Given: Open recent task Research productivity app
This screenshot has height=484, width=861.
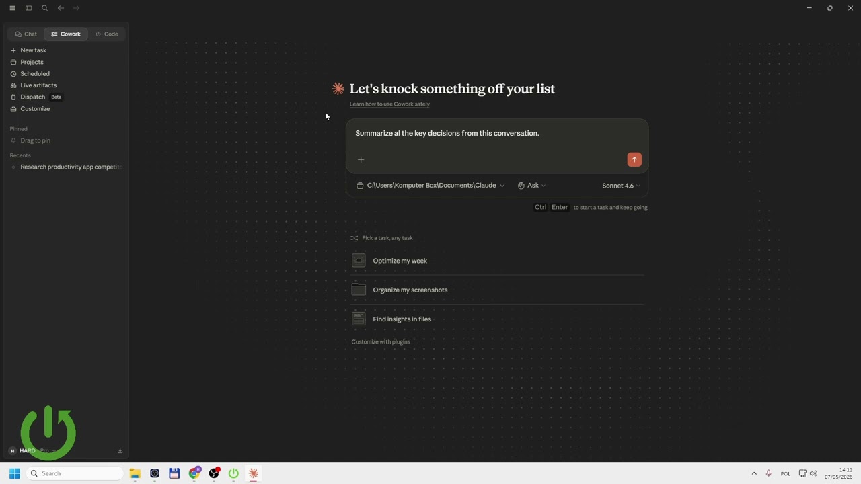Looking at the screenshot, I should point(66,167).
